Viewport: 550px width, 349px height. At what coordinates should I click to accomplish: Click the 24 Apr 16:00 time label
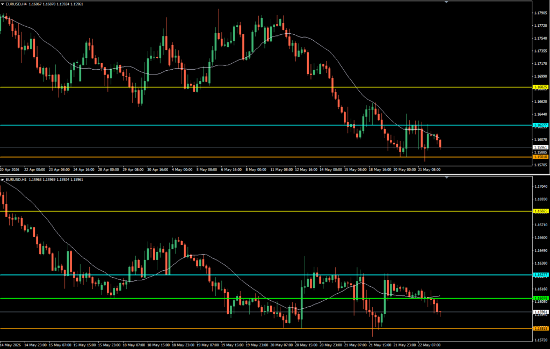pos(84,169)
